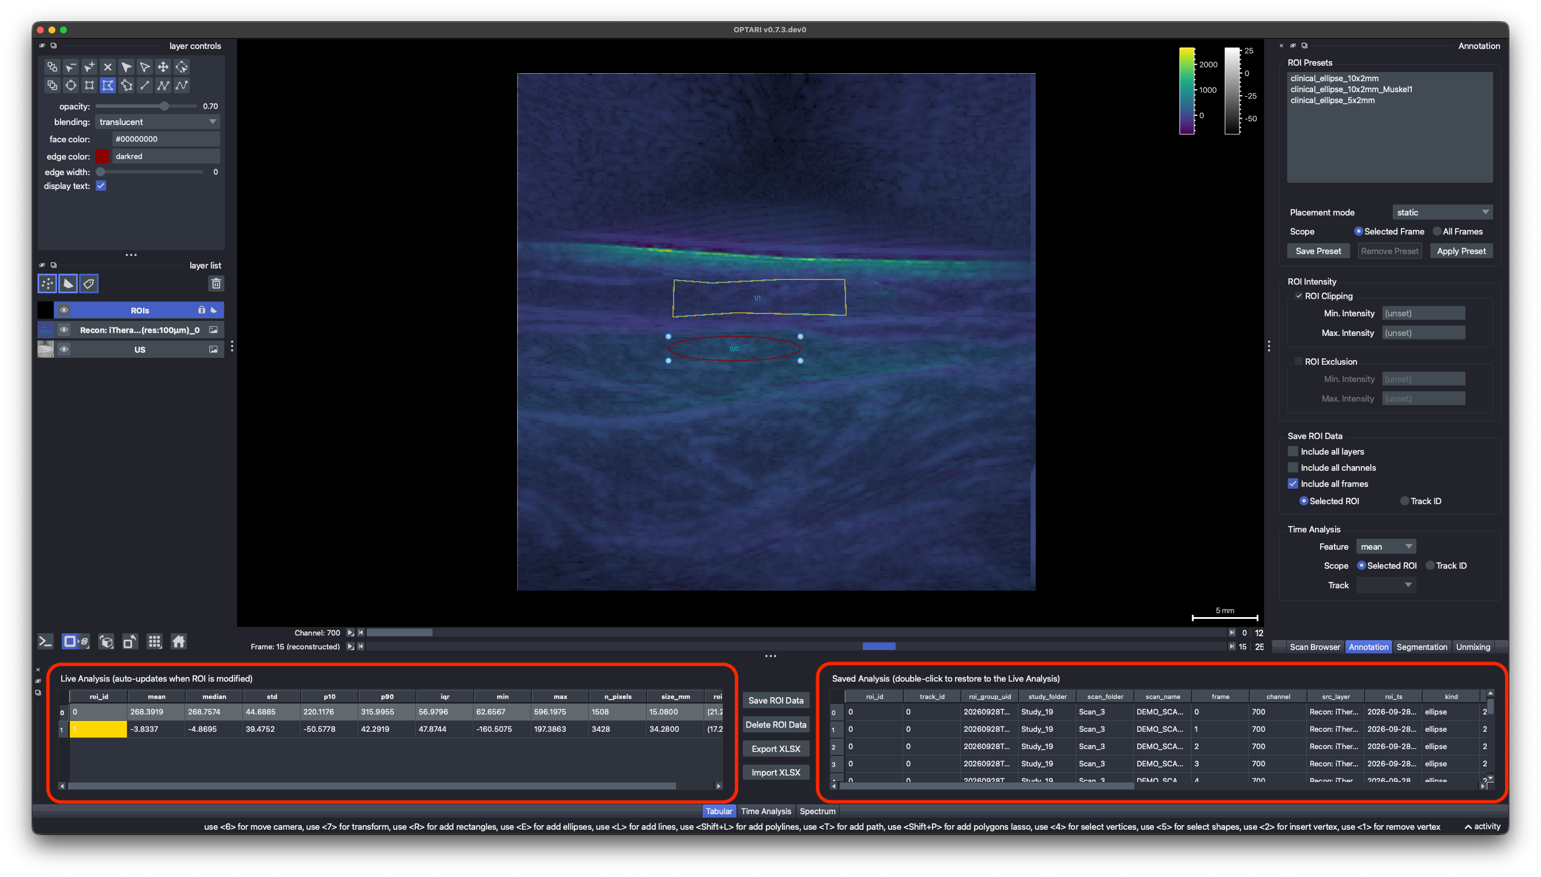
Task: Switch to the Spectrum tab
Action: click(817, 811)
